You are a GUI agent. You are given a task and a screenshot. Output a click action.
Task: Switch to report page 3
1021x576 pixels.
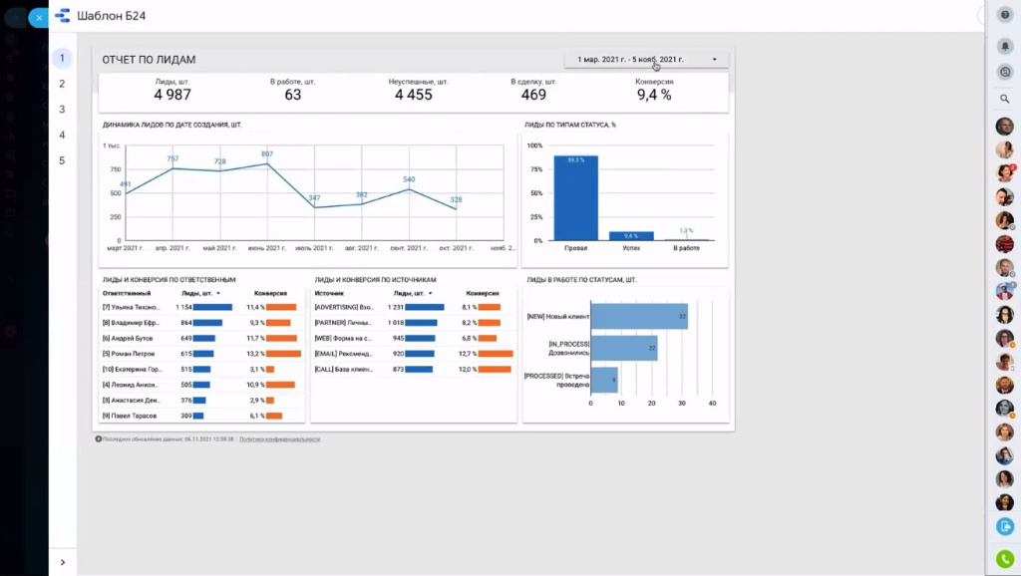[x=62, y=109]
